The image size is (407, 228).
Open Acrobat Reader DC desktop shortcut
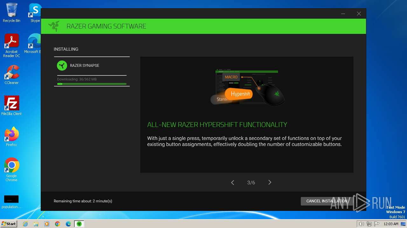(x=11, y=46)
